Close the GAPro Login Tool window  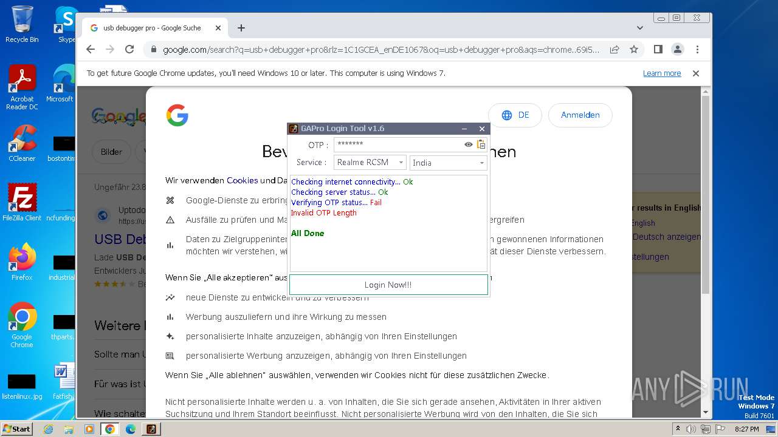tap(482, 129)
